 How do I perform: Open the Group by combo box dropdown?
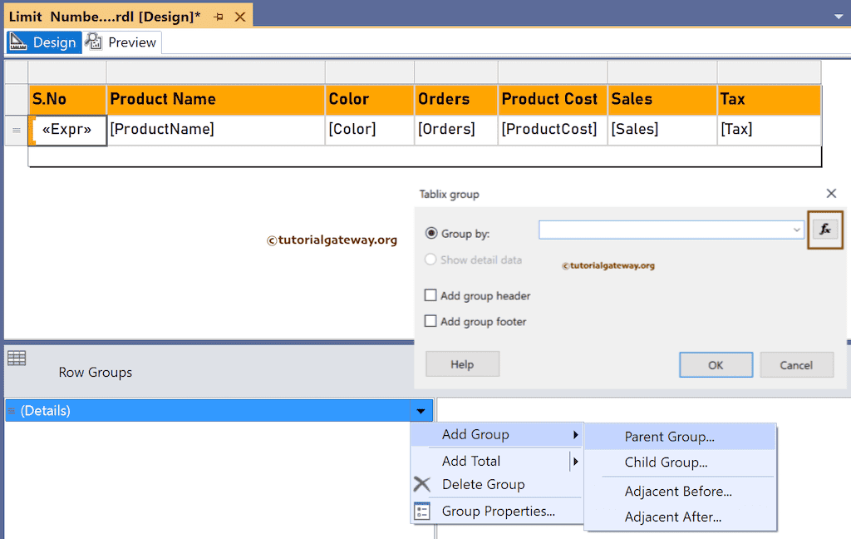[x=796, y=230]
